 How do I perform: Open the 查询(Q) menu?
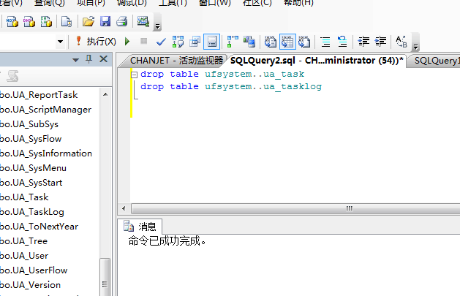point(50,3)
